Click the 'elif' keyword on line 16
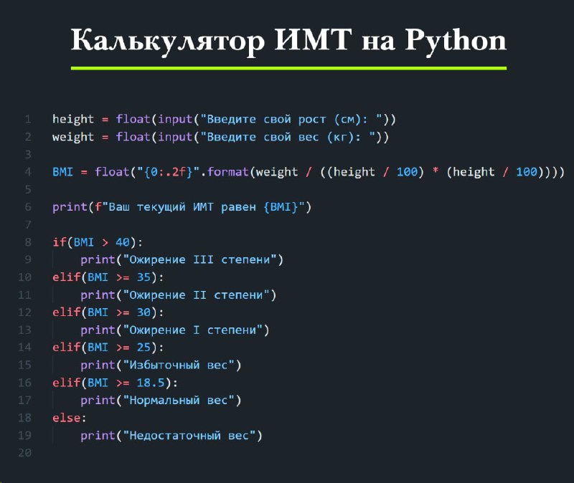 (x=66, y=383)
